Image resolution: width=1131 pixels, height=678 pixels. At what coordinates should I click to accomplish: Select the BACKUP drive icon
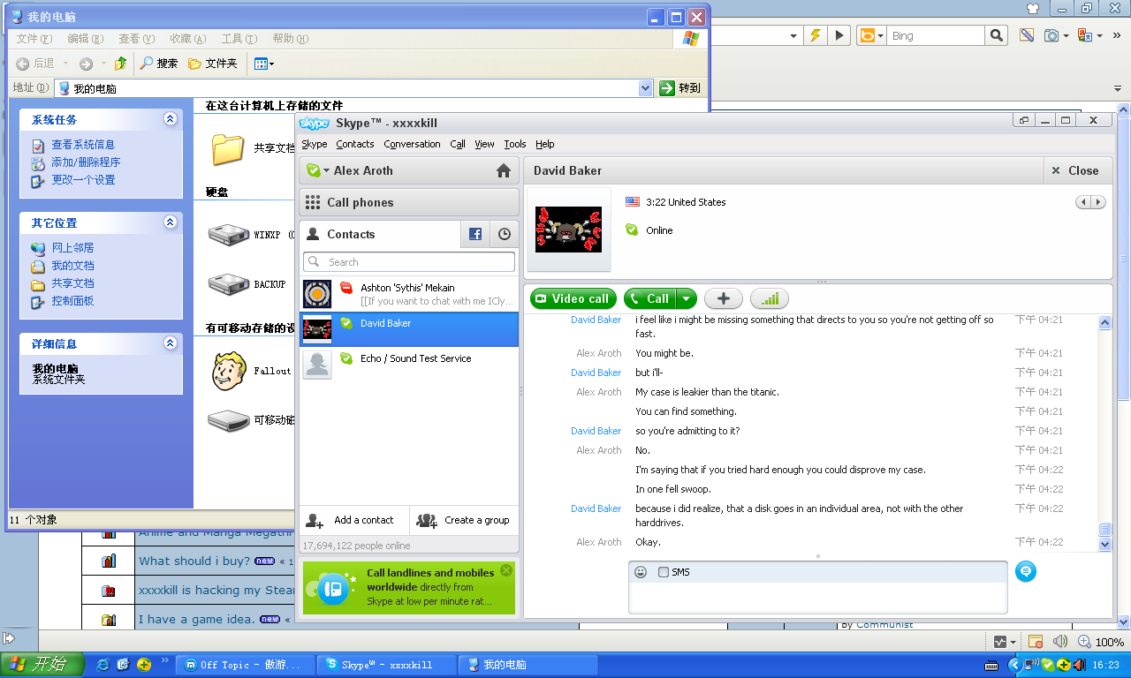[x=229, y=283]
